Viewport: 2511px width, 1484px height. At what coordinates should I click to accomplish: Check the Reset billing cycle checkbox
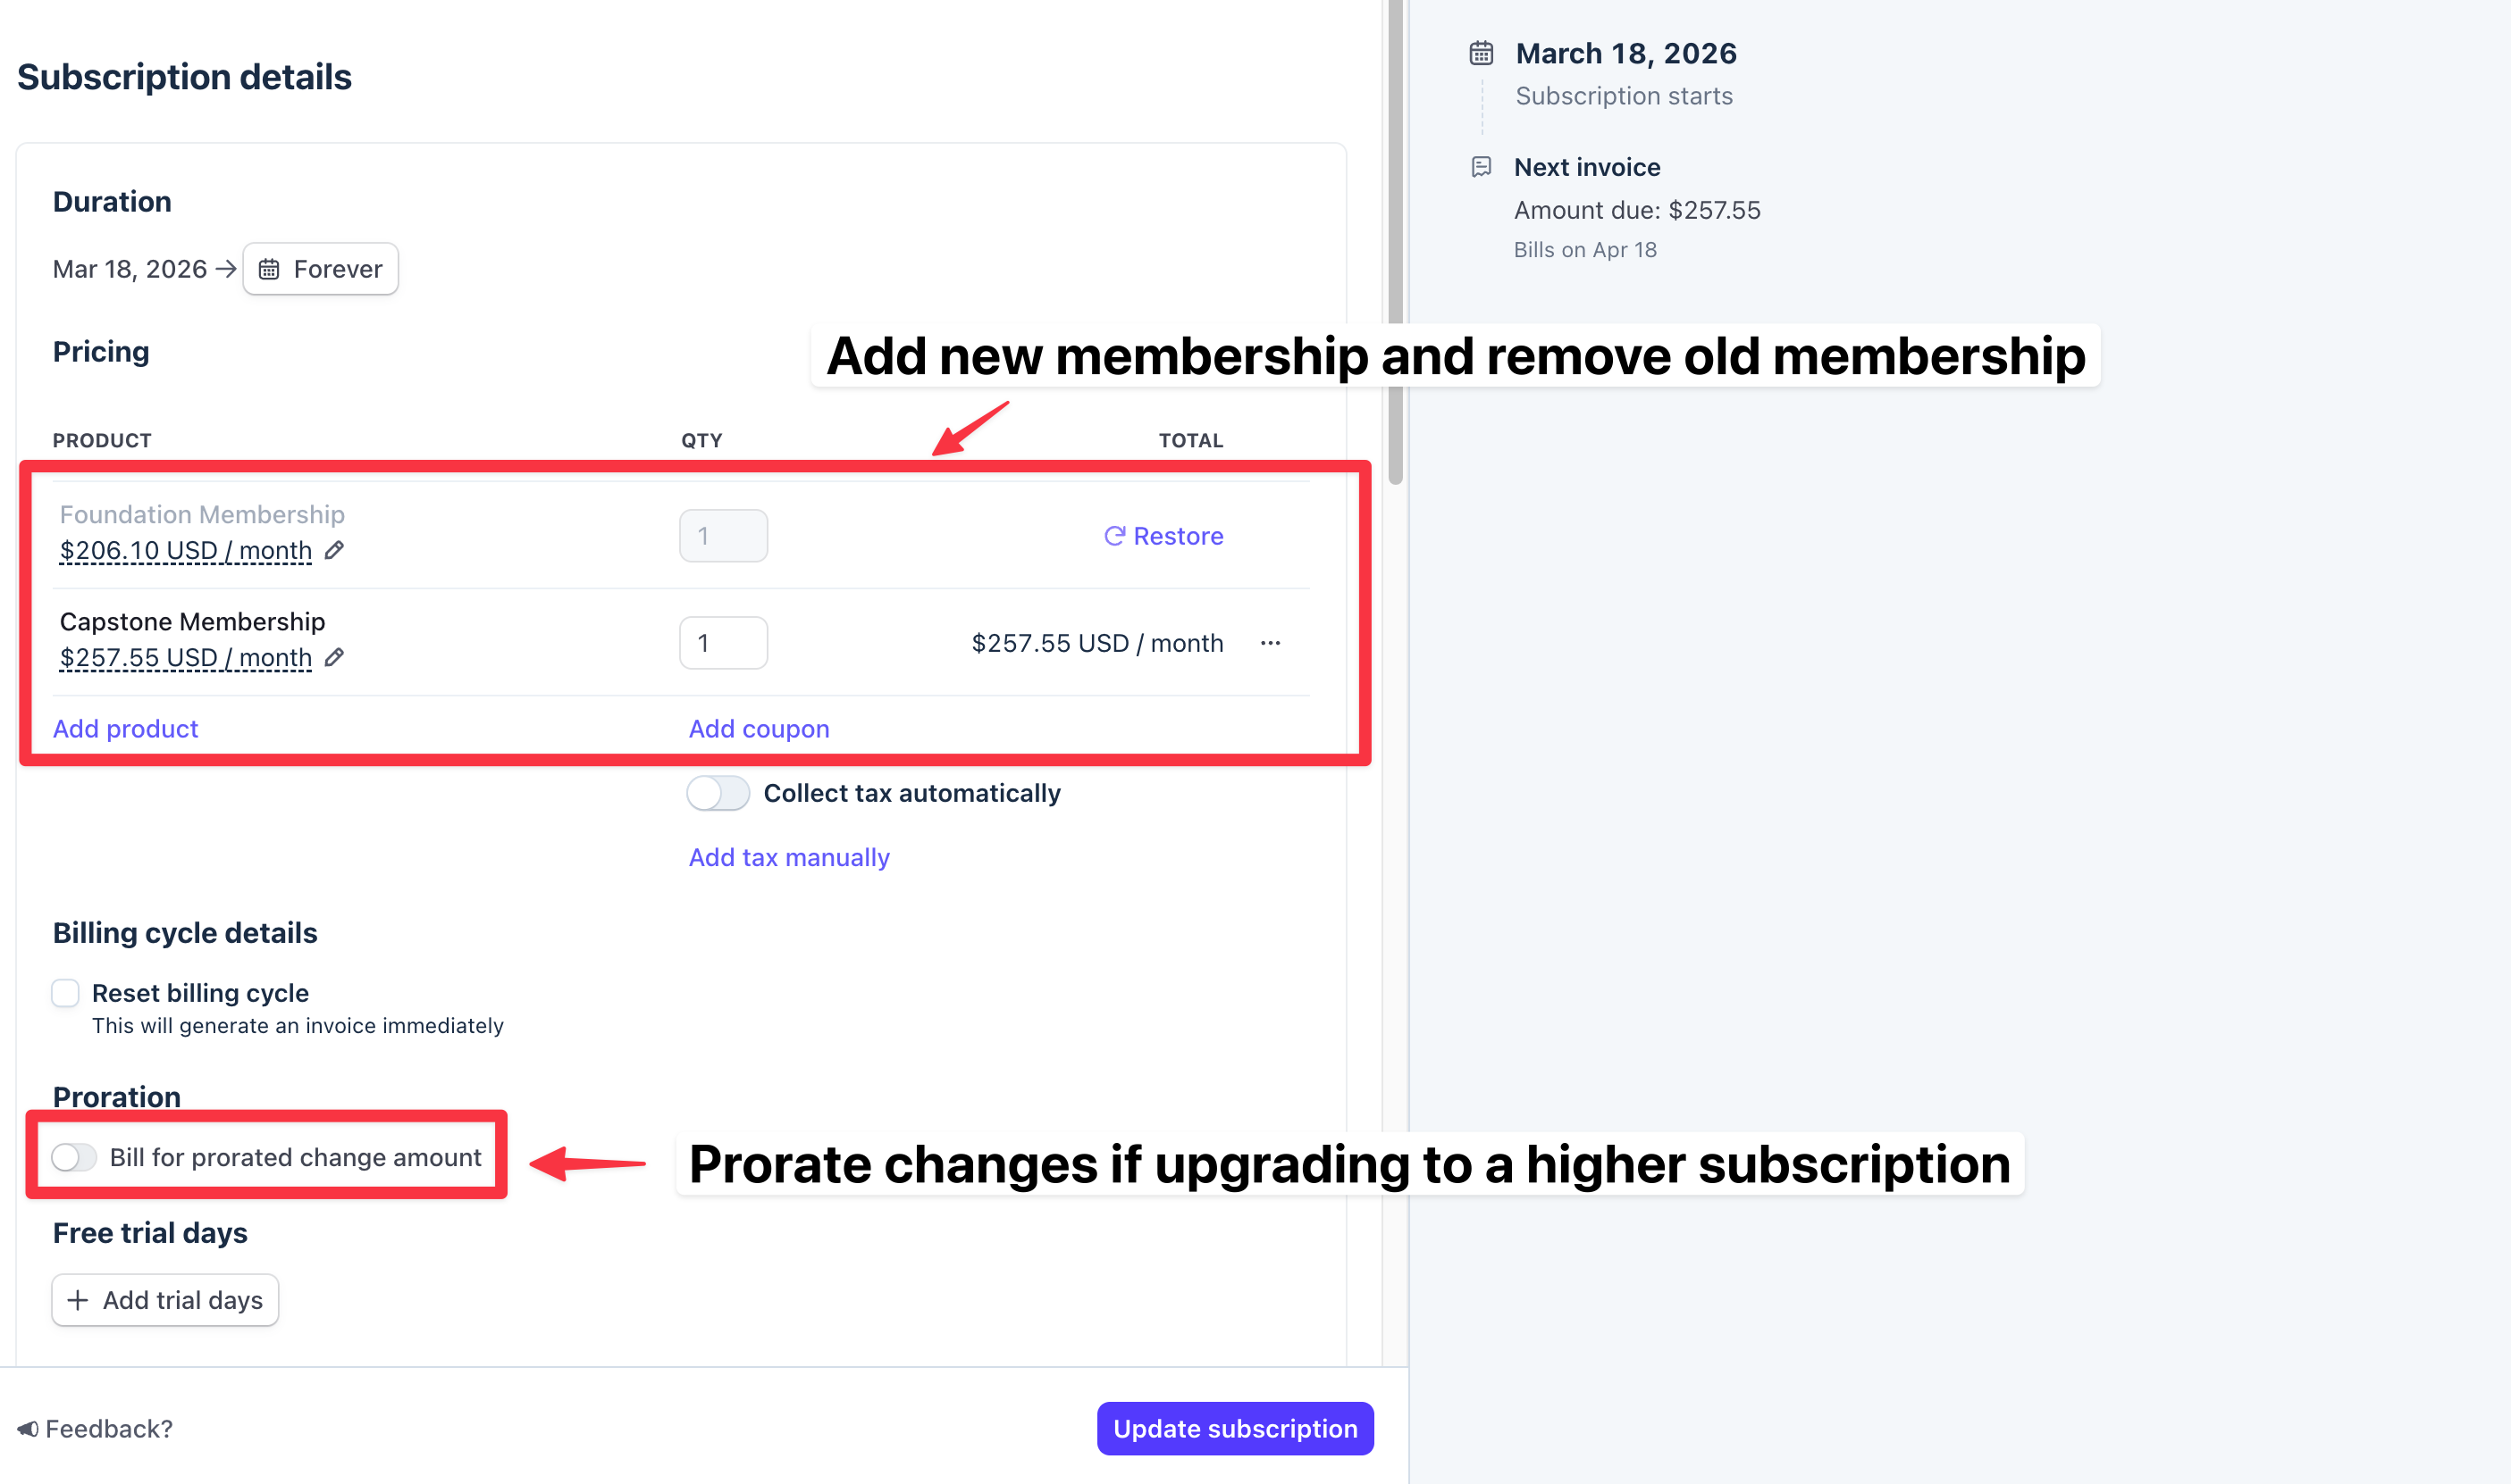click(x=65, y=993)
